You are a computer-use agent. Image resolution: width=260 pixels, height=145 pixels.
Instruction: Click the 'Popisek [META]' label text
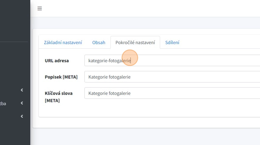point(61,77)
